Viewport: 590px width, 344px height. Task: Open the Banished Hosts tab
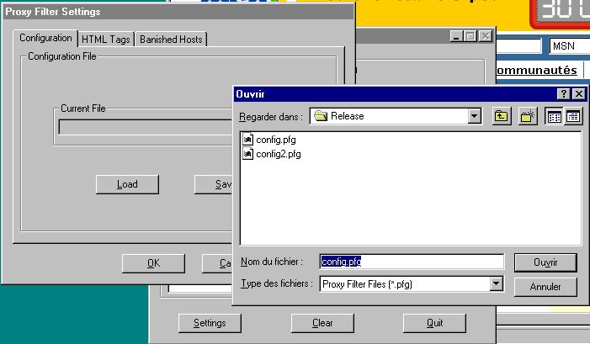[x=171, y=40]
